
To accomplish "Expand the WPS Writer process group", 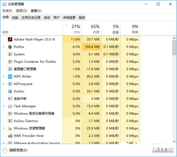I will pyautogui.click(x=4, y=76).
